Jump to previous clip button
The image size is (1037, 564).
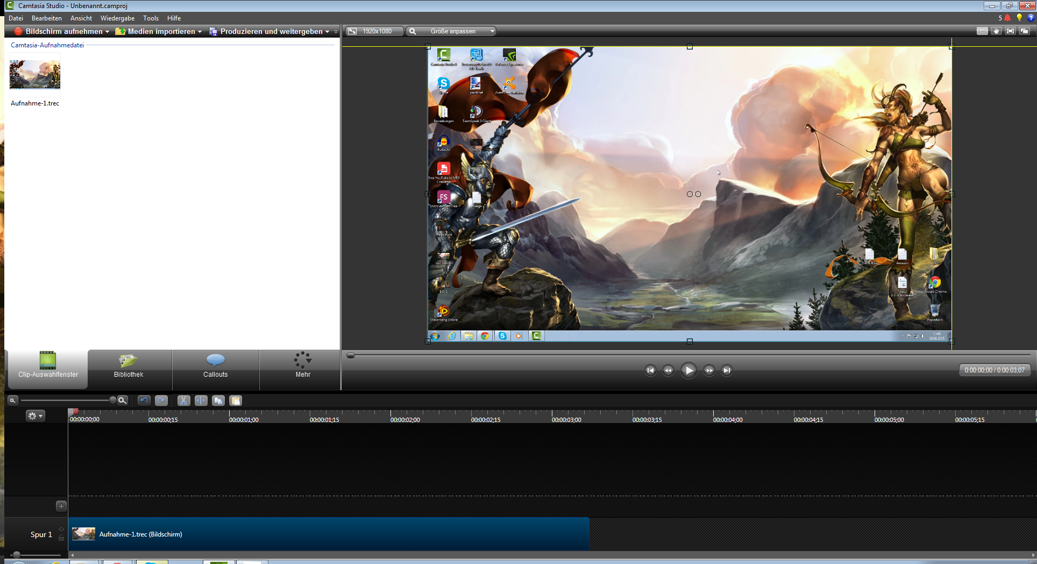[650, 370]
